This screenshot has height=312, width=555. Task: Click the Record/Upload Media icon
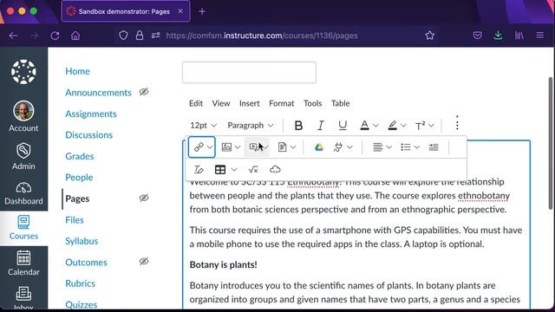coord(254,146)
